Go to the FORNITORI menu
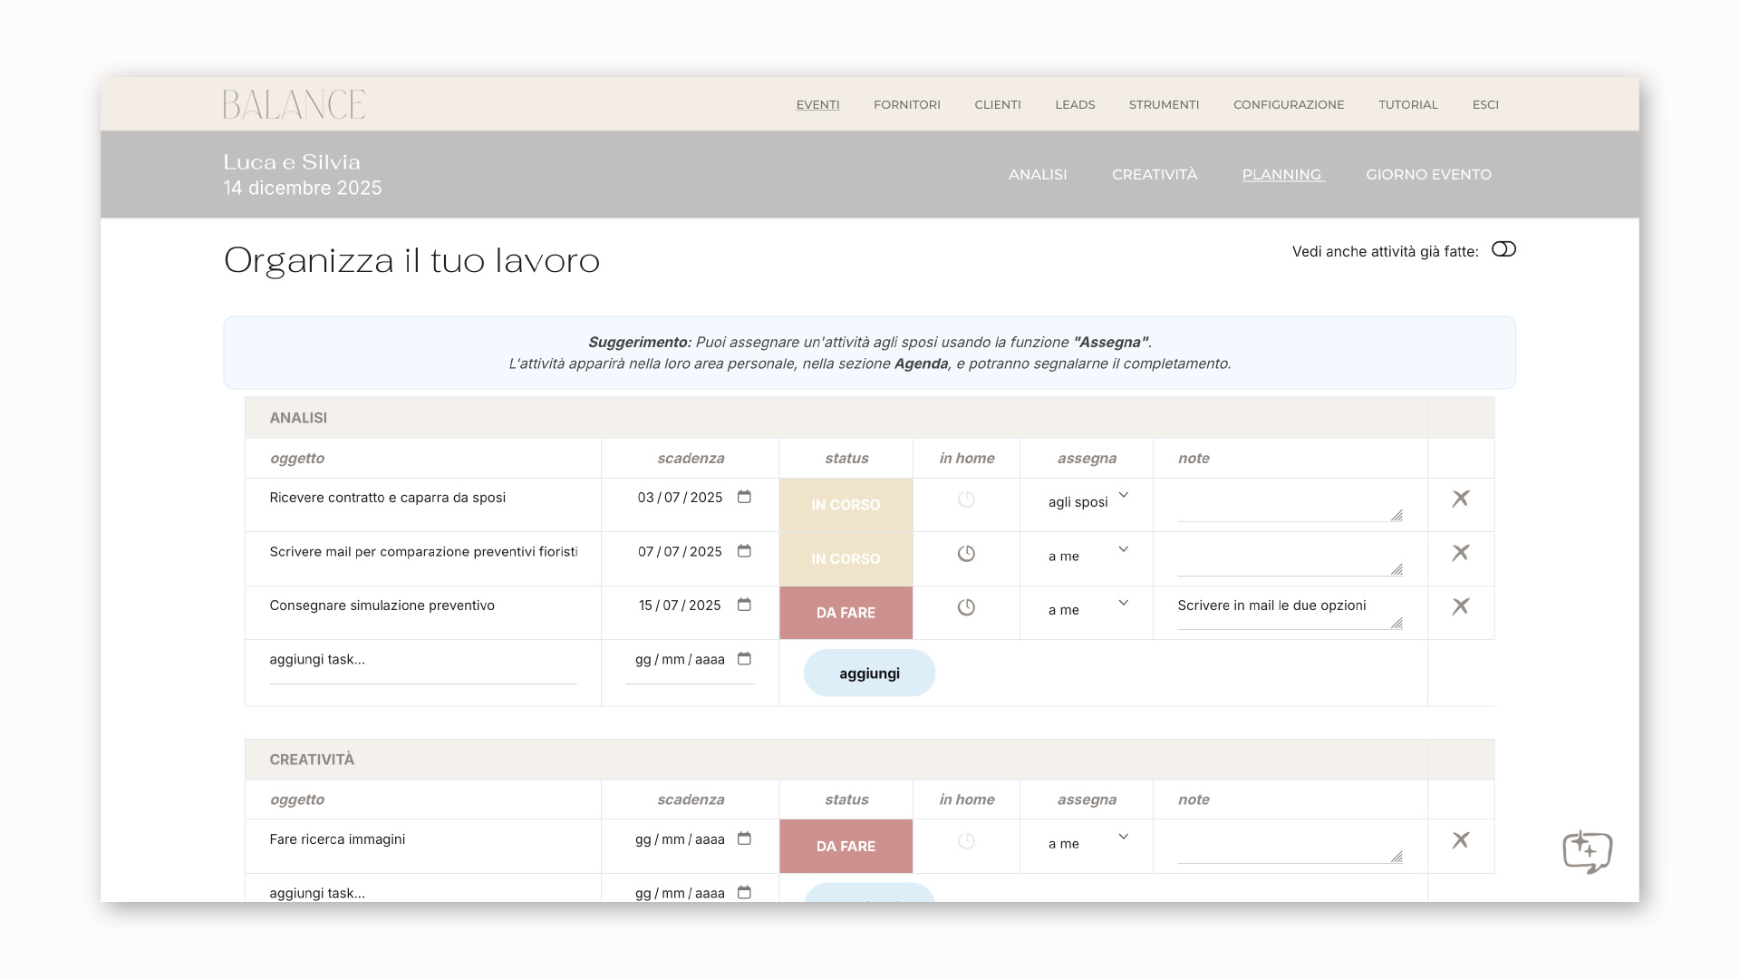 pyautogui.click(x=906, y=104)
